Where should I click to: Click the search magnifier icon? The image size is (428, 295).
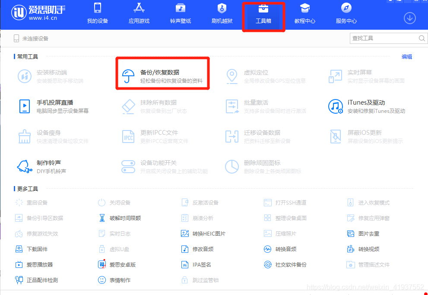coord(422,39)
